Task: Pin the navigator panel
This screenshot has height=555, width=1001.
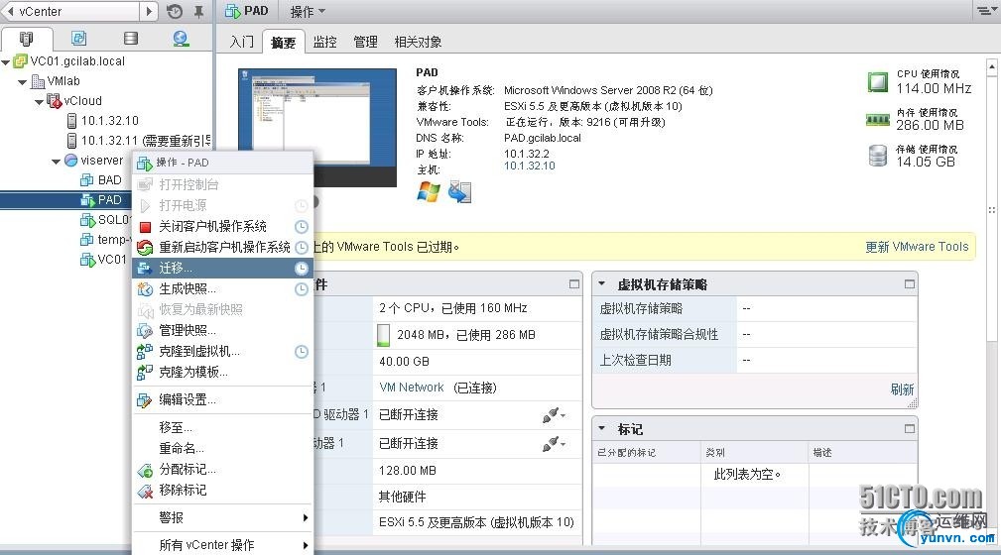Action: 199,12
